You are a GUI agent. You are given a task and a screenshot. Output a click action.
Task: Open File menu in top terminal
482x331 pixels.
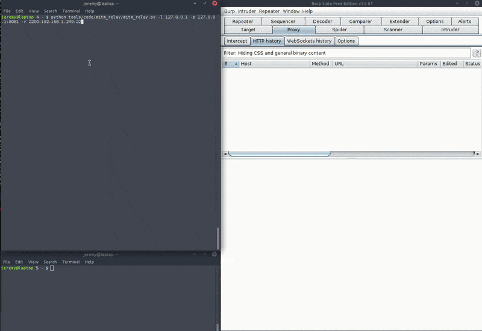(7, 11)
